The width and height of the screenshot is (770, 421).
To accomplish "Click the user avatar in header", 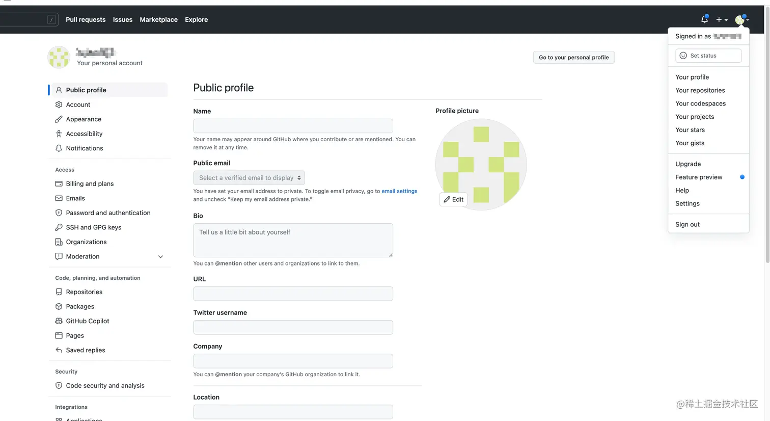I will [740, 20].
